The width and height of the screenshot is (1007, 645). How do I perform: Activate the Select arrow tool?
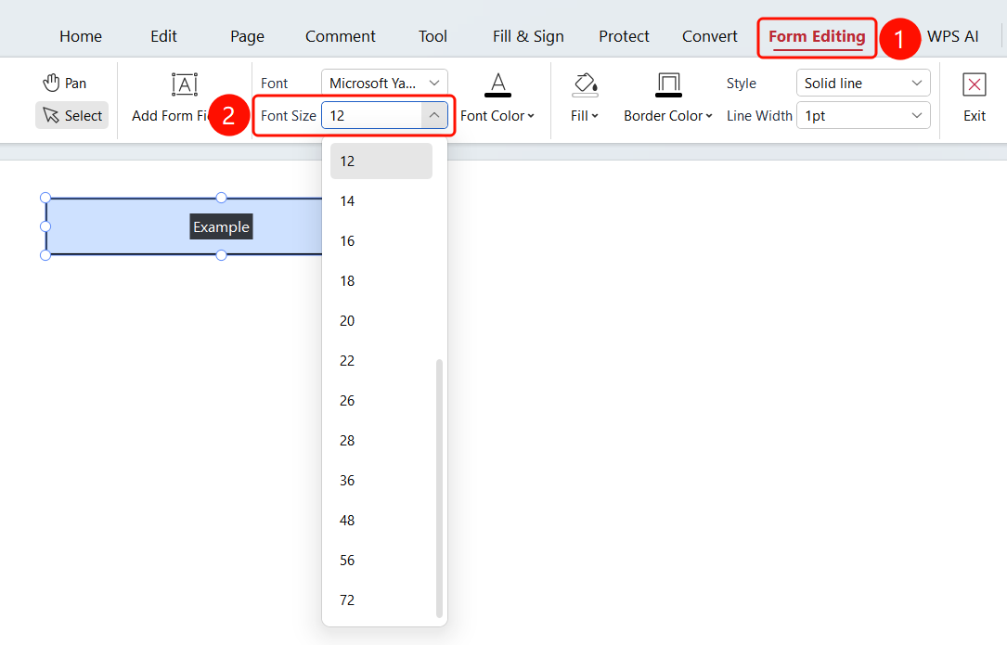click(72, 116)
